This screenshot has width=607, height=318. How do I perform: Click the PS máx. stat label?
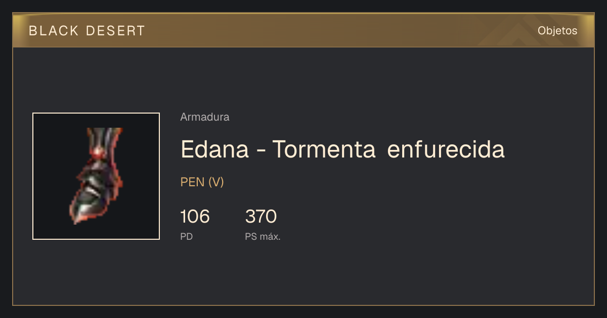pyautogui.click(x=263, y=236)
